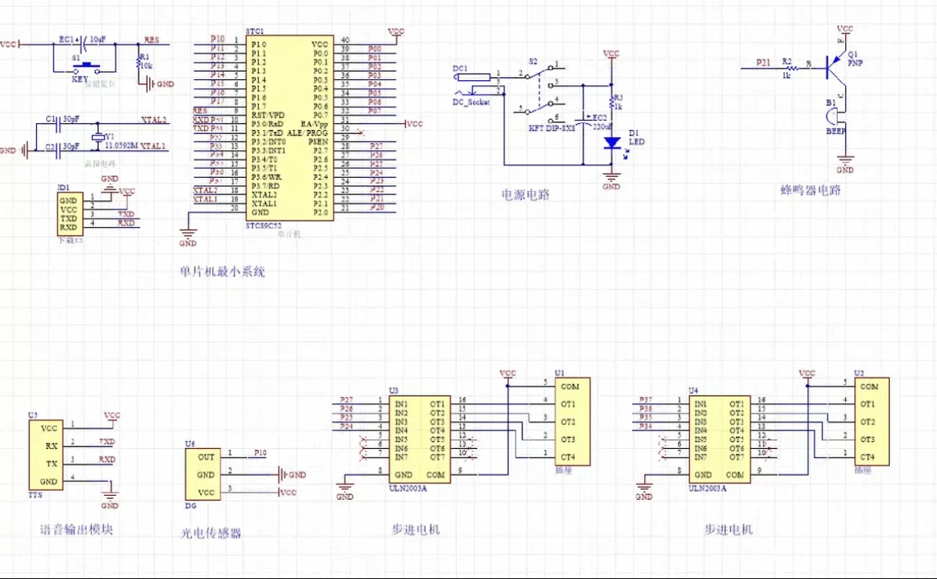Image resolution: width=937 pixels, height=579 pixels.
Task: Click the U6 photoelectric sensor component
Action: pos(204,473)
